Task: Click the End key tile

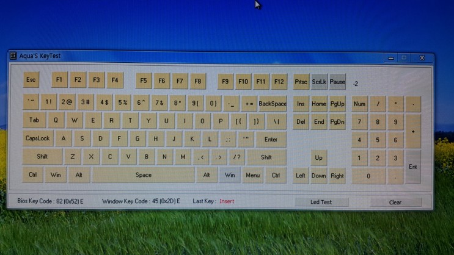Action: click(x=319, y=122)
